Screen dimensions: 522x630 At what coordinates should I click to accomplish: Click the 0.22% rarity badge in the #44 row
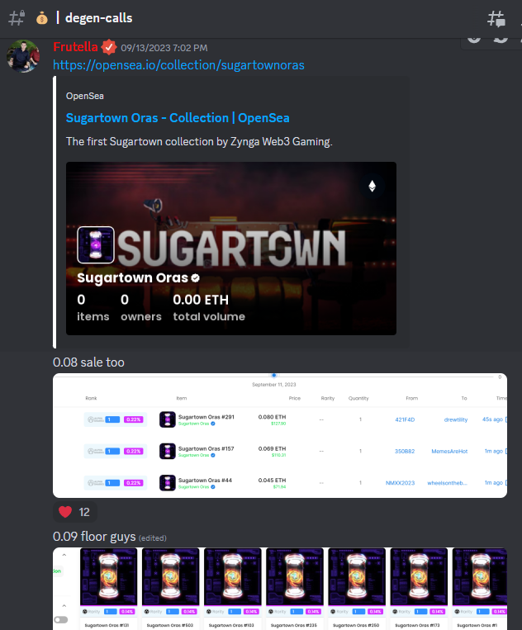134,483
